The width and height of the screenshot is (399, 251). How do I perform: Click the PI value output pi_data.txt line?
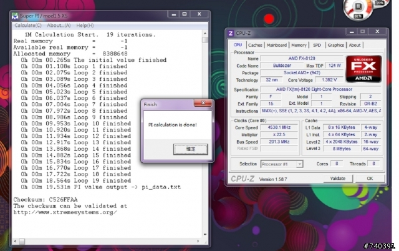click(101, 187)
